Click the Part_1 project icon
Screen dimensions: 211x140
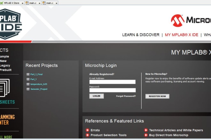click(x=28, y=79)
